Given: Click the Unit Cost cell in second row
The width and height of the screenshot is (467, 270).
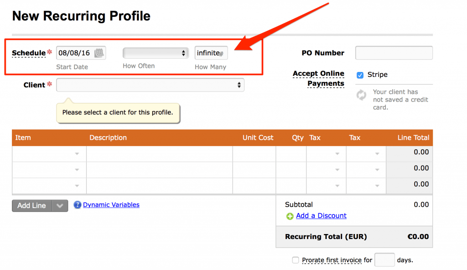Looking at the screenshot, I should click(254, 170).
